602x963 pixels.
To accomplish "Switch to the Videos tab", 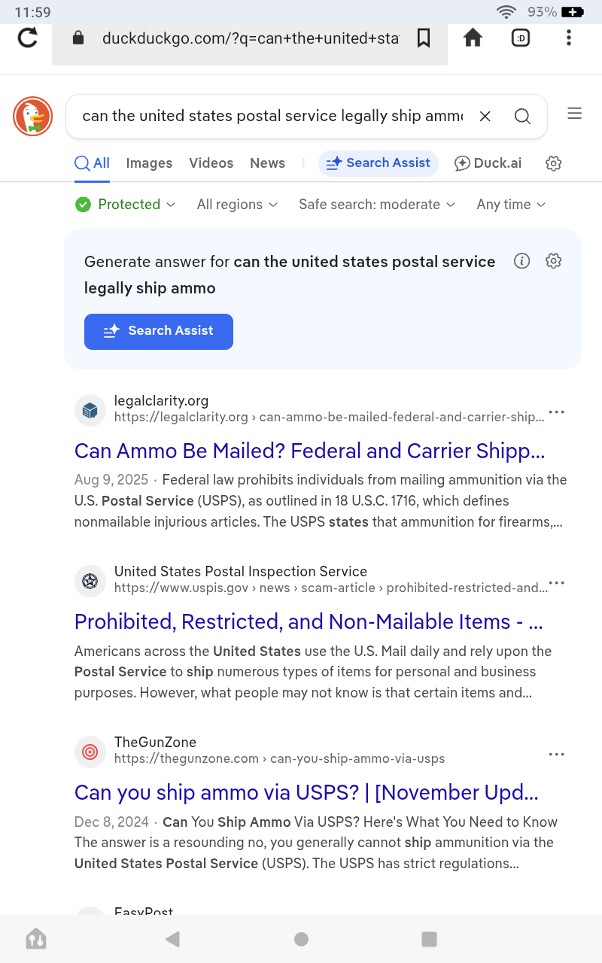I will (x=211, y=163).
